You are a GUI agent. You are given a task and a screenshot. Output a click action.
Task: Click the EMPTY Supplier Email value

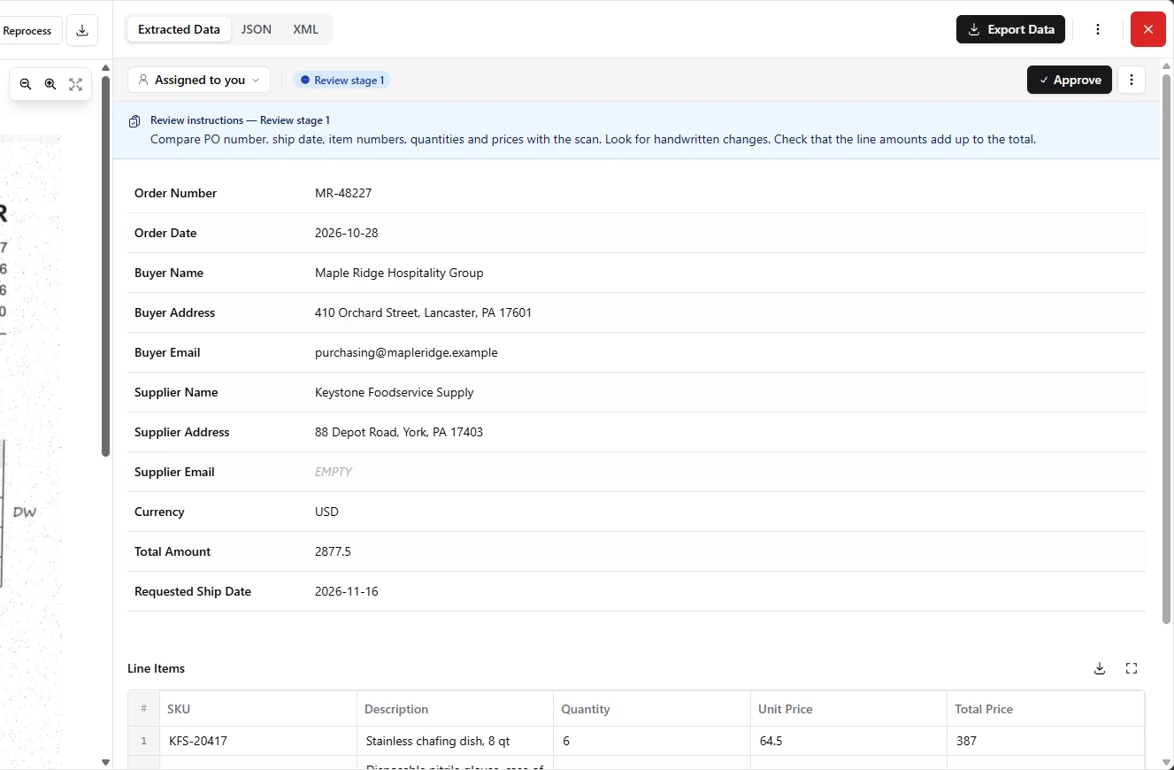pyautogui.click(x=334, y=472)
